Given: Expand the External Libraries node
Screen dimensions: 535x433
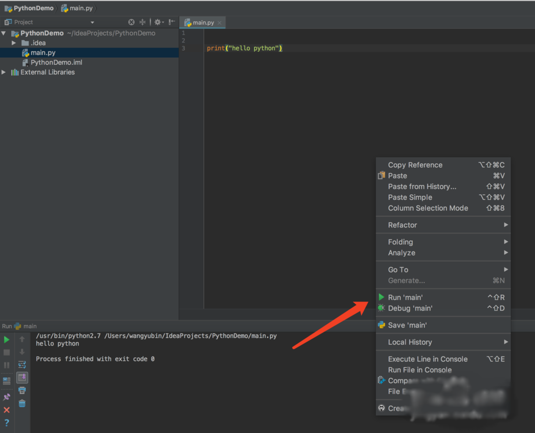Looking at the screenshot, I should click(4, 72).
